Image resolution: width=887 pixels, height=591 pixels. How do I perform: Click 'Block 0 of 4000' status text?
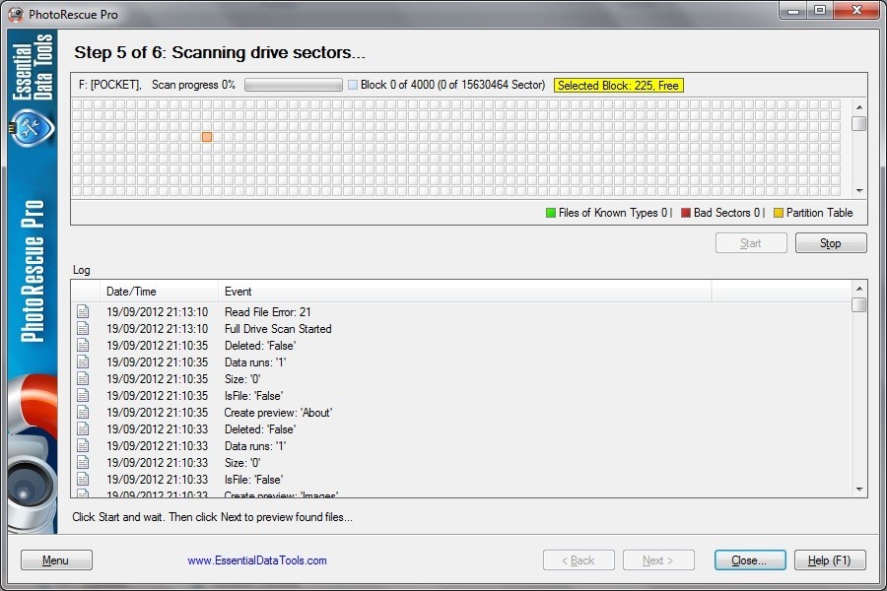(397, 85)
